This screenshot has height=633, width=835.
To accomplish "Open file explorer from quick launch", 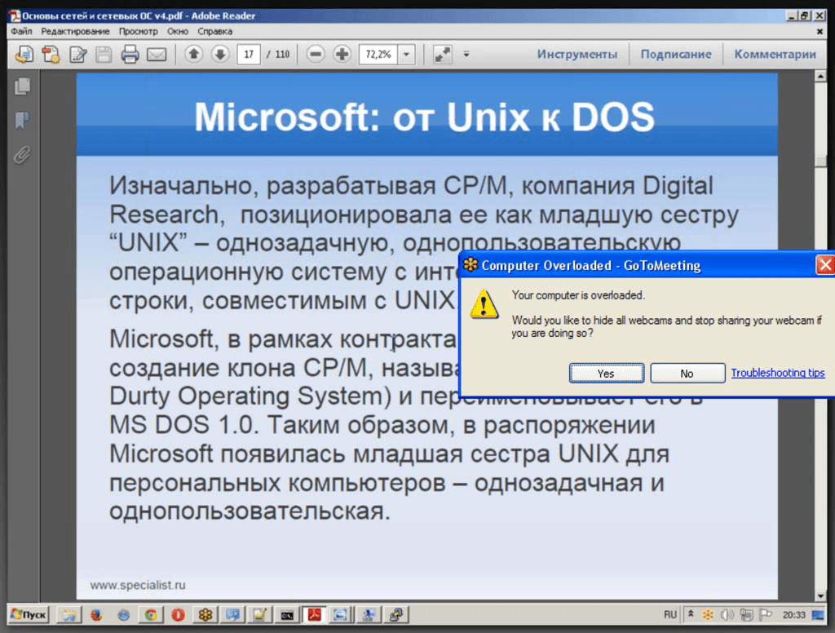I will [x=68, y=615].
